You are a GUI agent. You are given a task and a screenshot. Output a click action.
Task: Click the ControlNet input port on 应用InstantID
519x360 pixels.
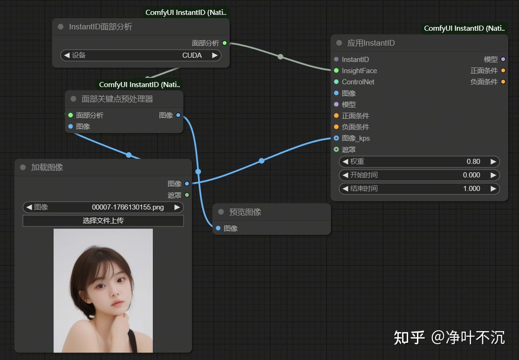(x=336, y=82)
